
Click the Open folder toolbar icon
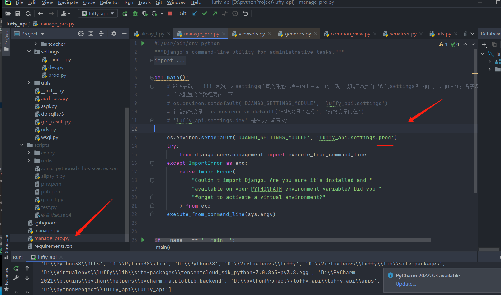(8, 13)
